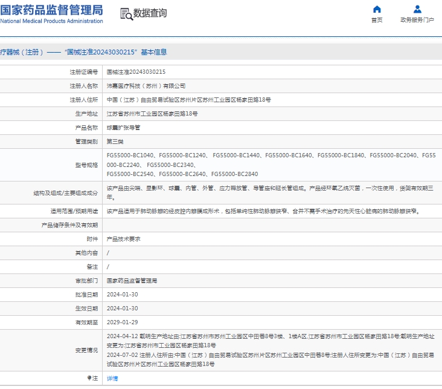Click approving department 国家药品监督管理局 value
The image size is (442, 389).
[132, 281]
